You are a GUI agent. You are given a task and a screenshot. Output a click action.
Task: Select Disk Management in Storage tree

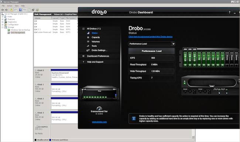pos(18,32)
